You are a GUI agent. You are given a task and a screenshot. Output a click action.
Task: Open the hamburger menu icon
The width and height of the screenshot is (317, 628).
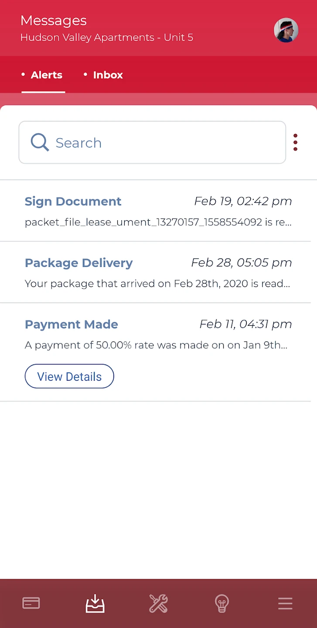point(285,604)
